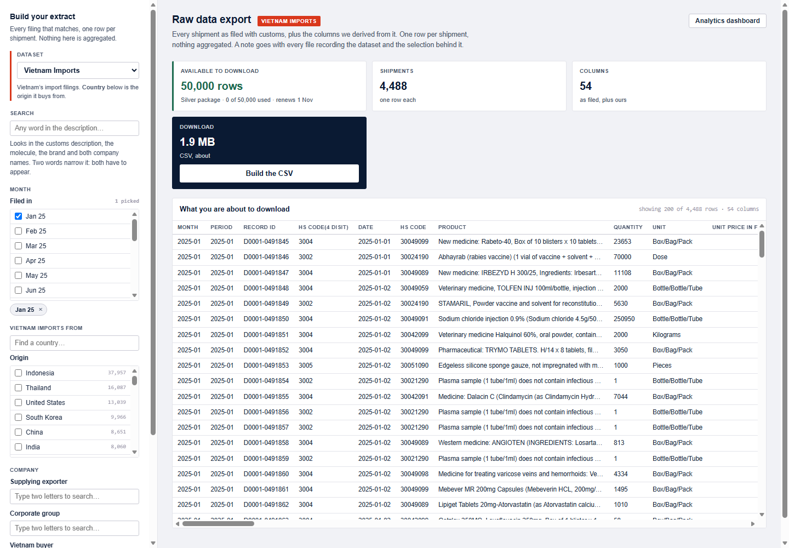The height and width of the screenshot is (548, 789).
Task: Click the DATE column header
Action: (365, 227)
